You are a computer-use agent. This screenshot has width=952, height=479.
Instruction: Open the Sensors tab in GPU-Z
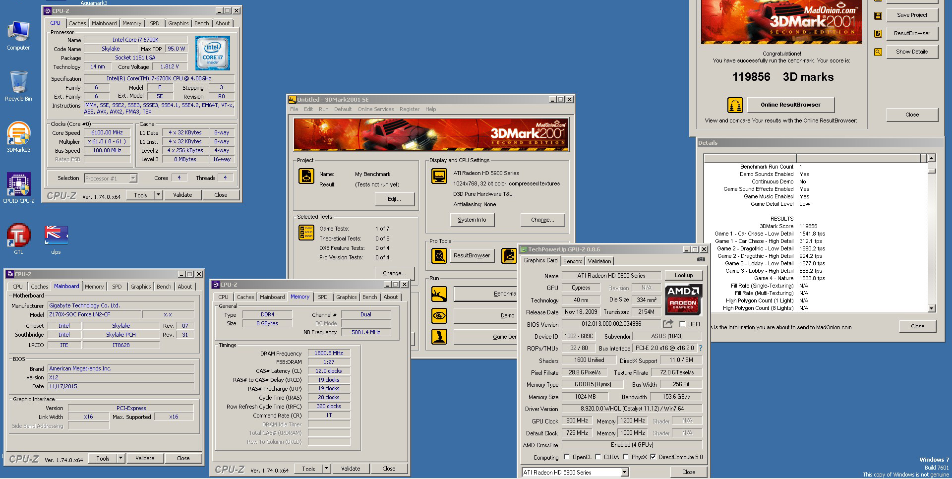pyautogui.click(x=573, y=261)
